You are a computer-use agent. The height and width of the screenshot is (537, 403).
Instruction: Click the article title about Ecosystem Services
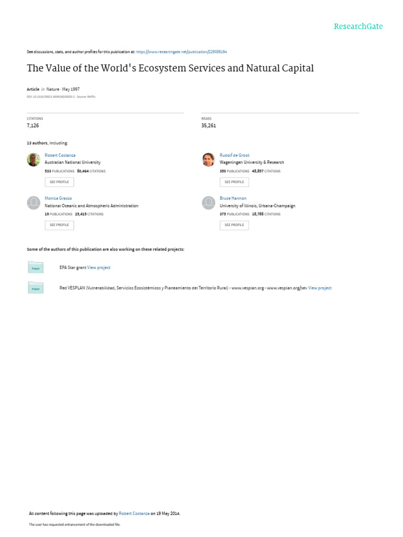coord(171,68)
